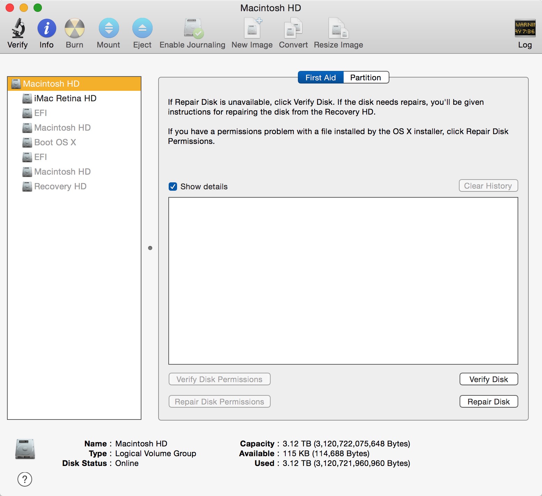Click the Mount toolbar icon
Screen dimensions: 542x496
pyautogui.click(x=109, y=29)
